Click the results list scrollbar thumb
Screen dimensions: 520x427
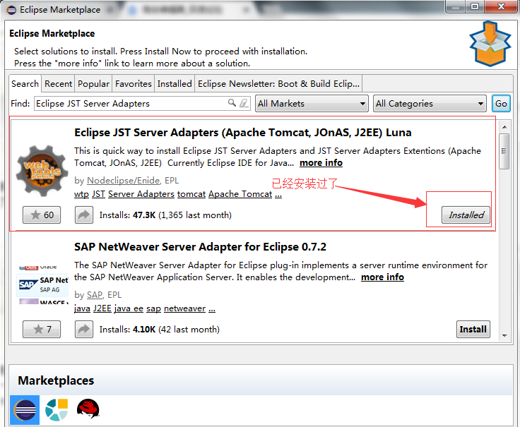504,151
